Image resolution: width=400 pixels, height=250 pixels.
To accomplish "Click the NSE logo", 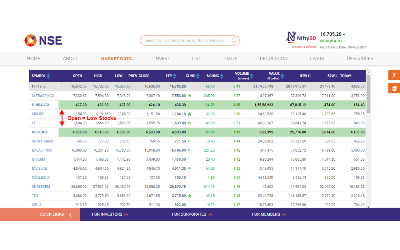I will [x=43, y=40].
